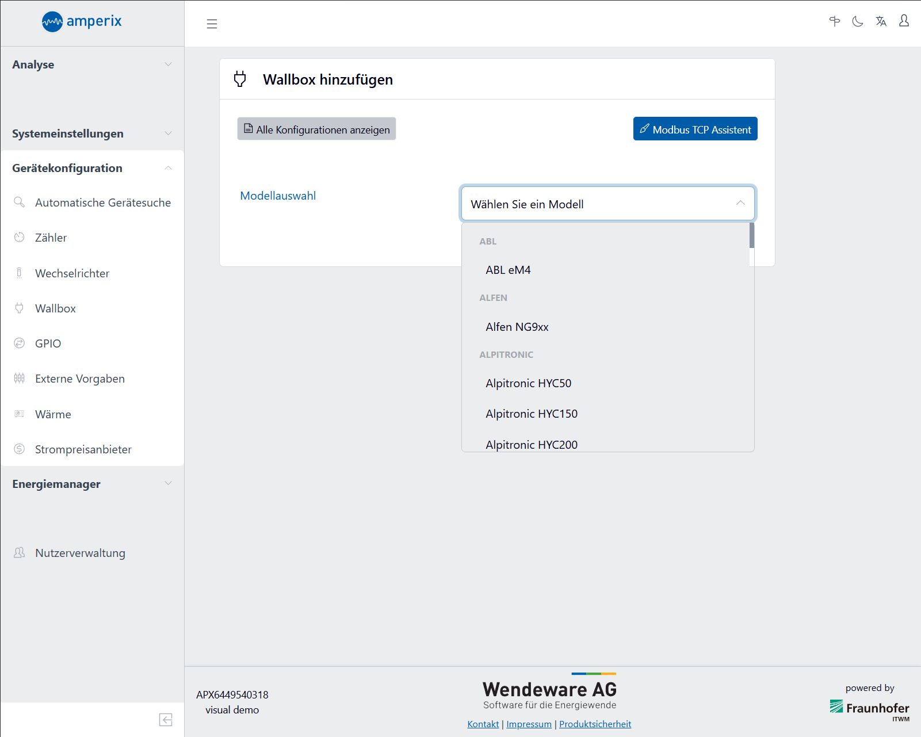Image resolution: width=921 pixels, height=737 pixels.
Task: Choose Alpitronic HYC150 model option
Action: coord(531,414)
